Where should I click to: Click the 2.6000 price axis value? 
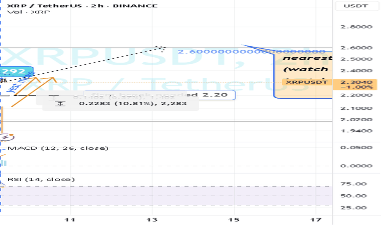356,48
